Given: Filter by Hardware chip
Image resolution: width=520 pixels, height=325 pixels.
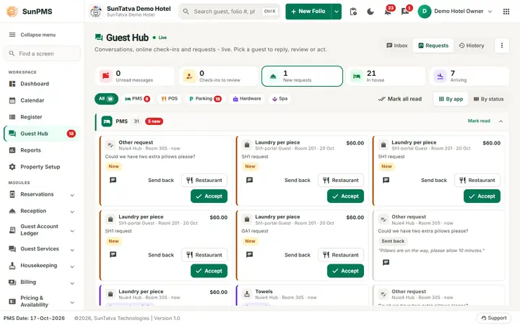Looking at the screenshot, I should (x=247, y=99).
